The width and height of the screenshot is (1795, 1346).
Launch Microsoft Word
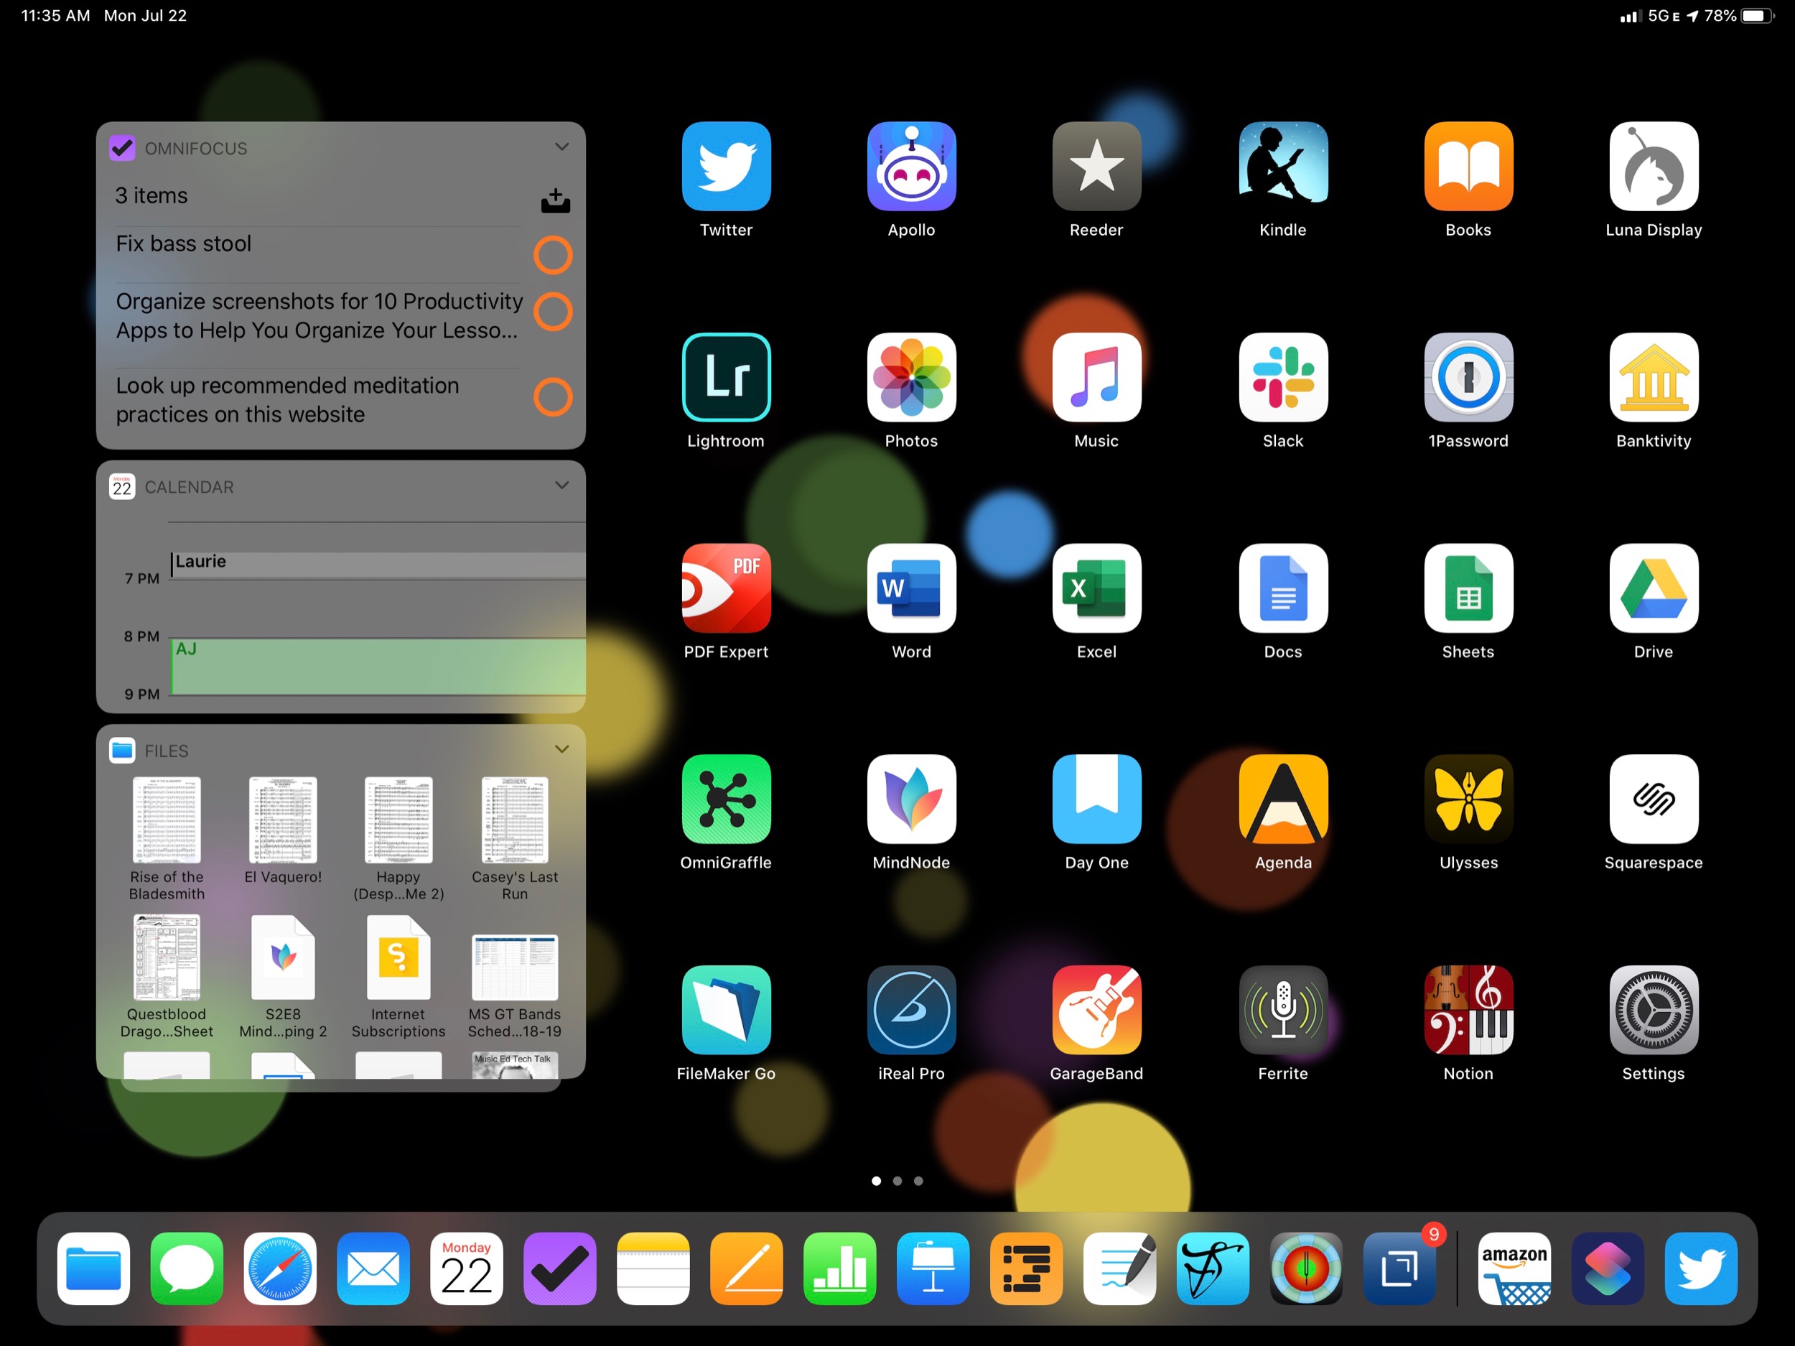pyautogui.click(x=910, y=588)
